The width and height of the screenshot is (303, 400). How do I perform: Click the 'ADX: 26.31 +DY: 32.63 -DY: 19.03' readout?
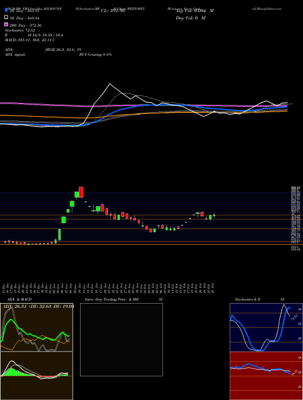click(38, 307)
